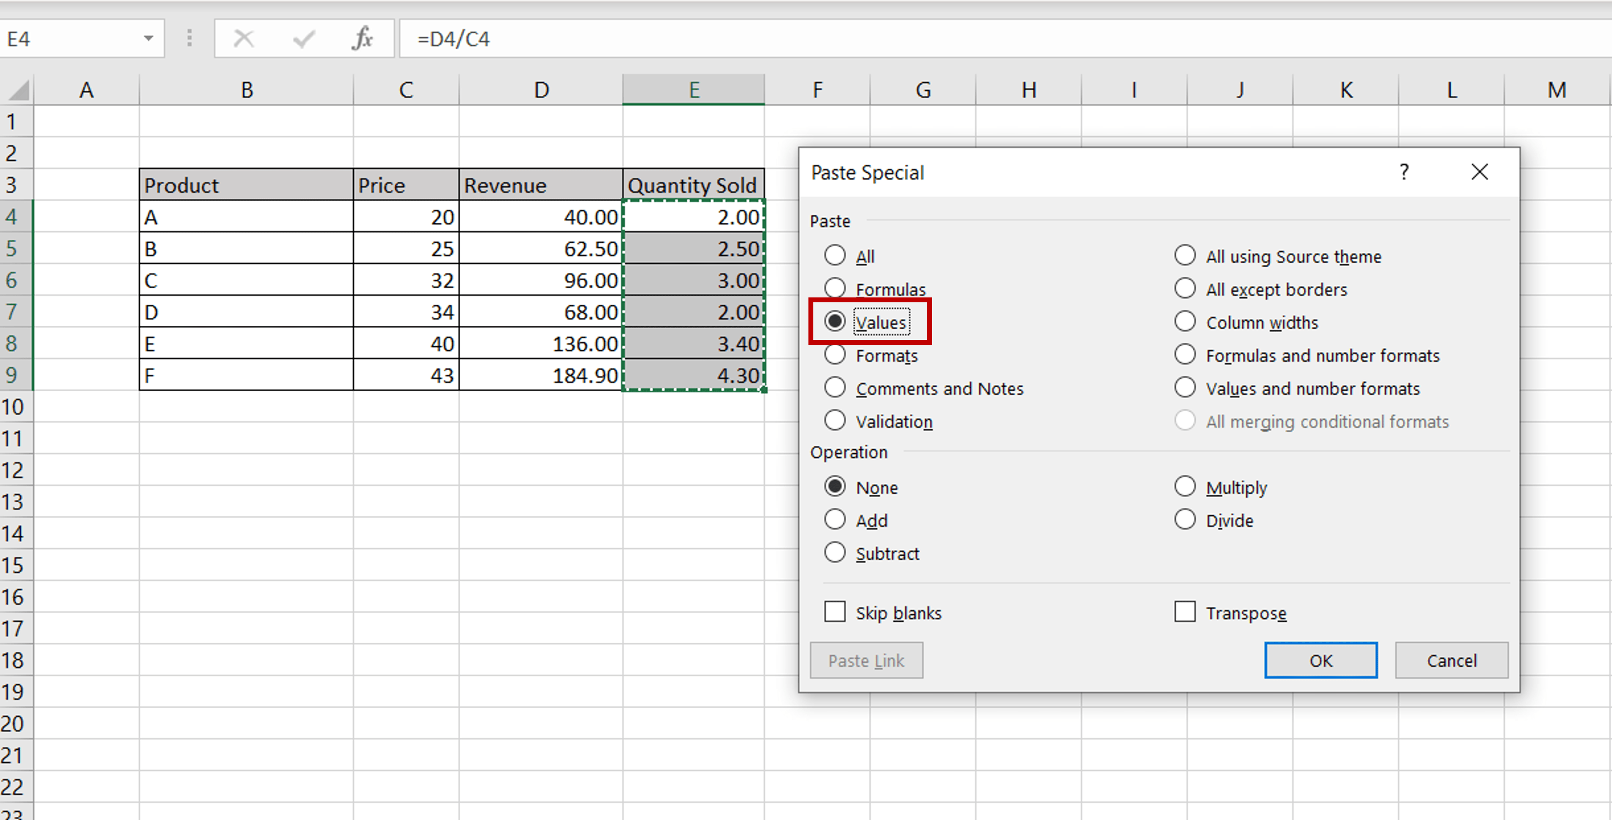Choose Values and number formats option
1612x820 pixels.
(1185, 388)
